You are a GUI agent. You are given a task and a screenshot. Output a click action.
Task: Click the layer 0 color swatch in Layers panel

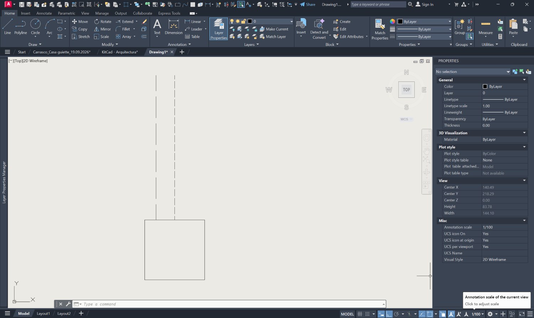click(x=250, y=21)
